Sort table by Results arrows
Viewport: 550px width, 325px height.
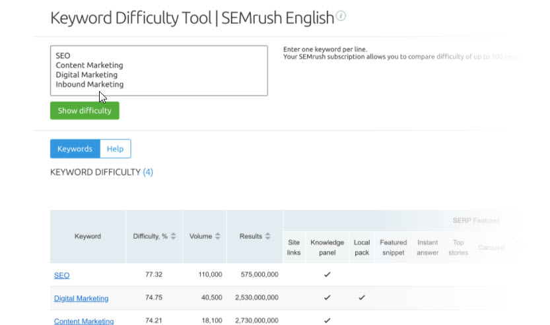tap(267, 237)
